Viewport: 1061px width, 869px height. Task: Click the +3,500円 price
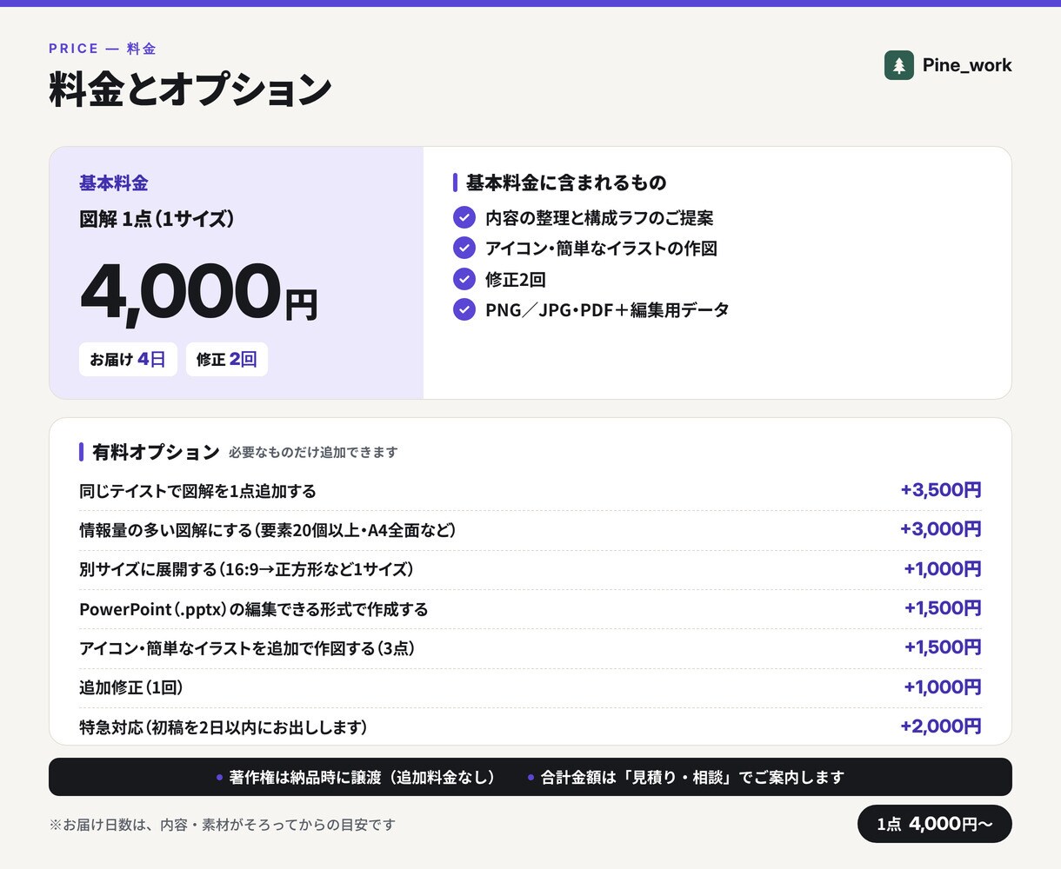click(941, 490)
